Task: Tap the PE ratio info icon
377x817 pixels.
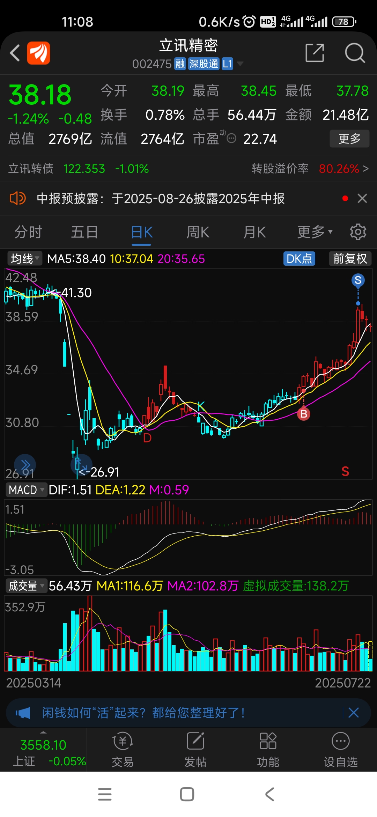Action: pyautogui.click(x=231, y=139)
